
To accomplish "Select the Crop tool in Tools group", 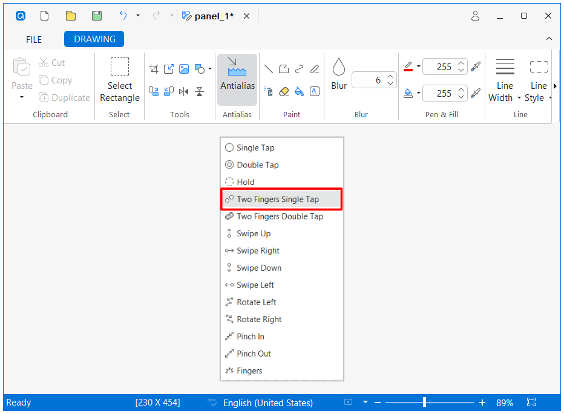I will [154, 69].
